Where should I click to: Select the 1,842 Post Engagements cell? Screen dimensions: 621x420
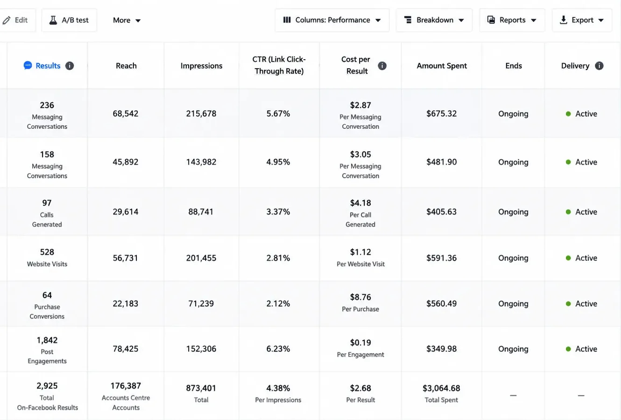47,350
